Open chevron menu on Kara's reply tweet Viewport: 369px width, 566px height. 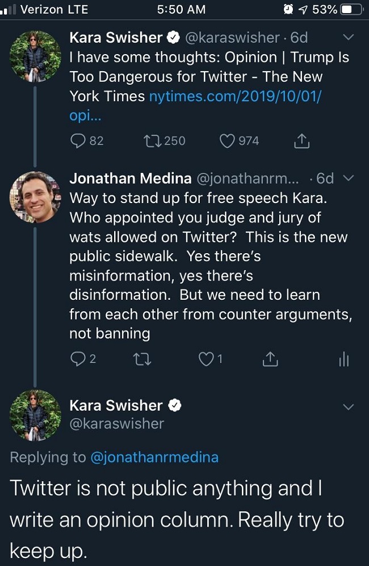click(349, 407)
